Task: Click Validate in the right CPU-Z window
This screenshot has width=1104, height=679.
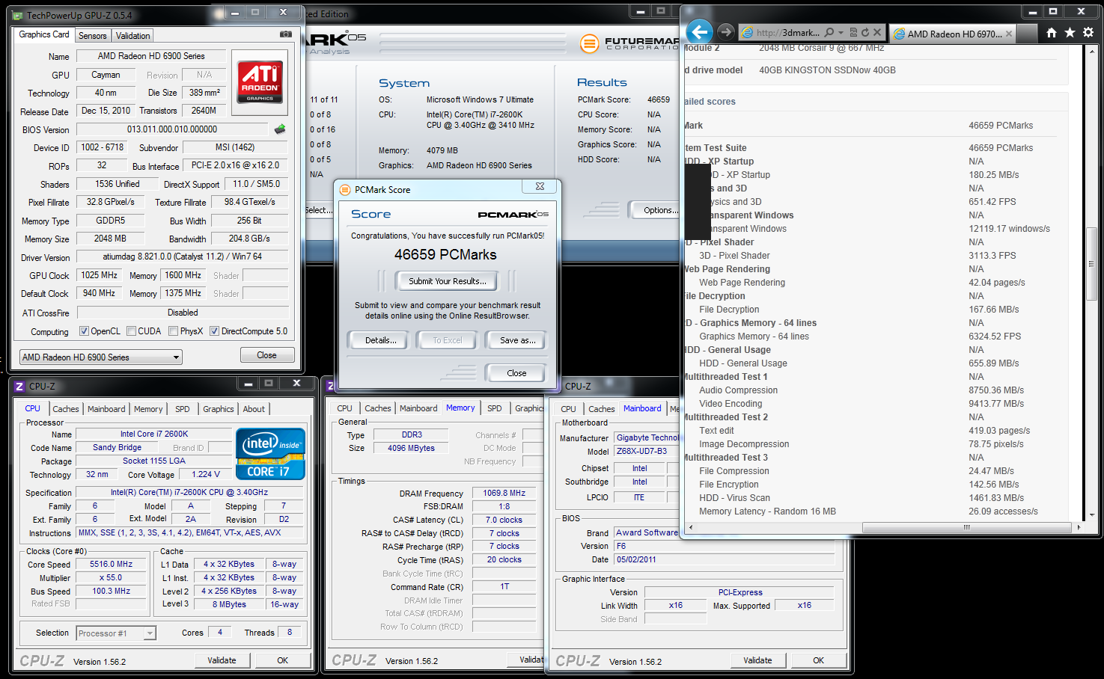Action: 757,660
